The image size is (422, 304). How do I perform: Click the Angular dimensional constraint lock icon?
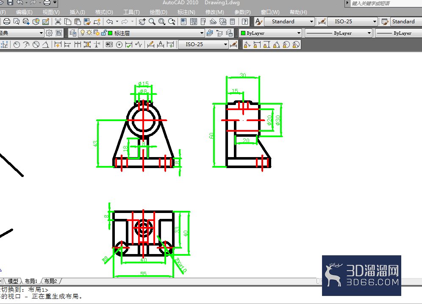point(276,44)
